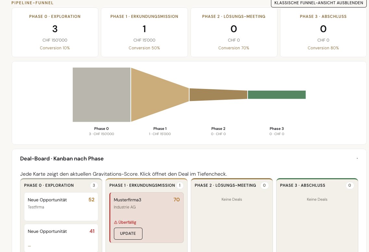This screenshot has height=252, width=369.
Task: Click the count badge '1' in the Erkundungsmission column
Action: [180, 185]
